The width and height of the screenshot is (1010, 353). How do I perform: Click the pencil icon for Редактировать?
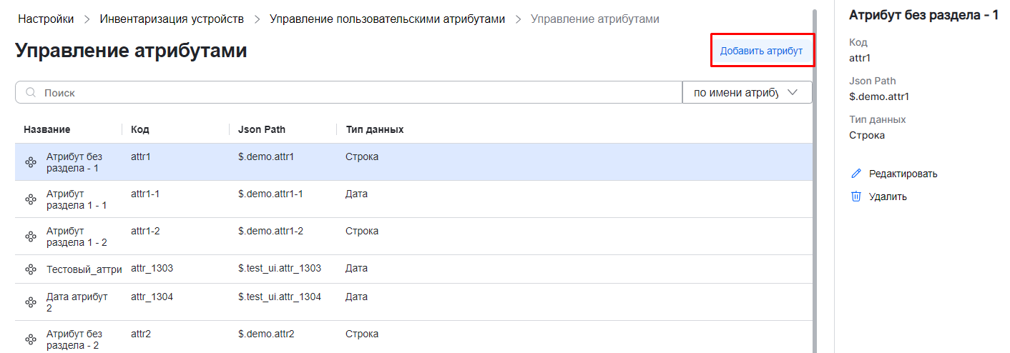[x=855, y=174]
